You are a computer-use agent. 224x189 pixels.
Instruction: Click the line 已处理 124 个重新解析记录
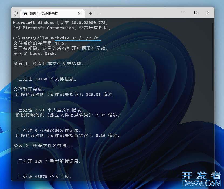pos(50,161)
